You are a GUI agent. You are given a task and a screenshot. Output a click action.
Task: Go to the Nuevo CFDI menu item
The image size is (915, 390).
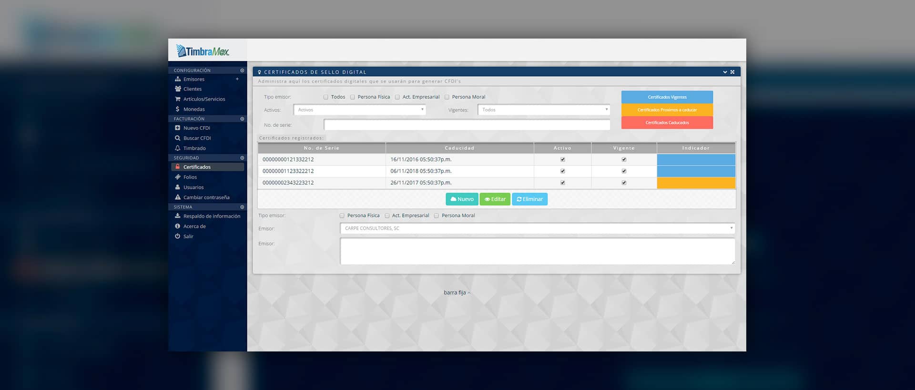click(197, 128)
